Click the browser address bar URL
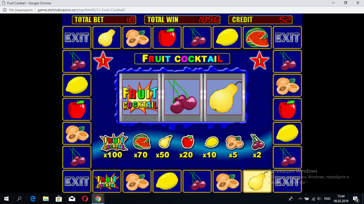The height and width of the screenshot is (204, 364). 81,10
